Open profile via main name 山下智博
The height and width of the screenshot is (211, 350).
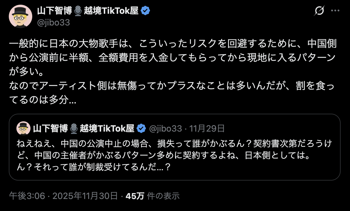click(x=55, y=11)
